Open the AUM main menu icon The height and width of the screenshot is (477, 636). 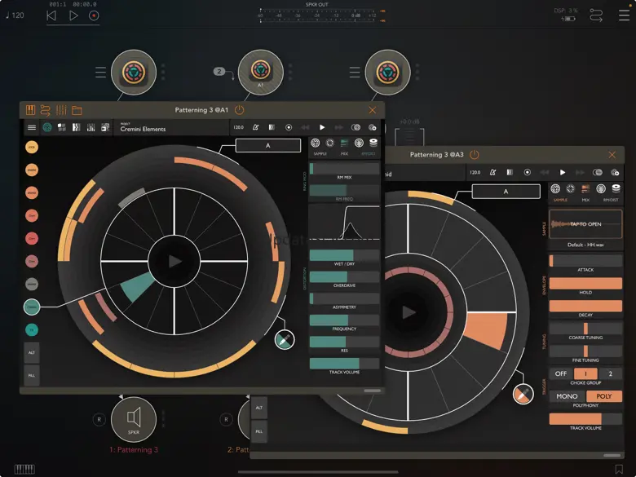pos(624,15)
